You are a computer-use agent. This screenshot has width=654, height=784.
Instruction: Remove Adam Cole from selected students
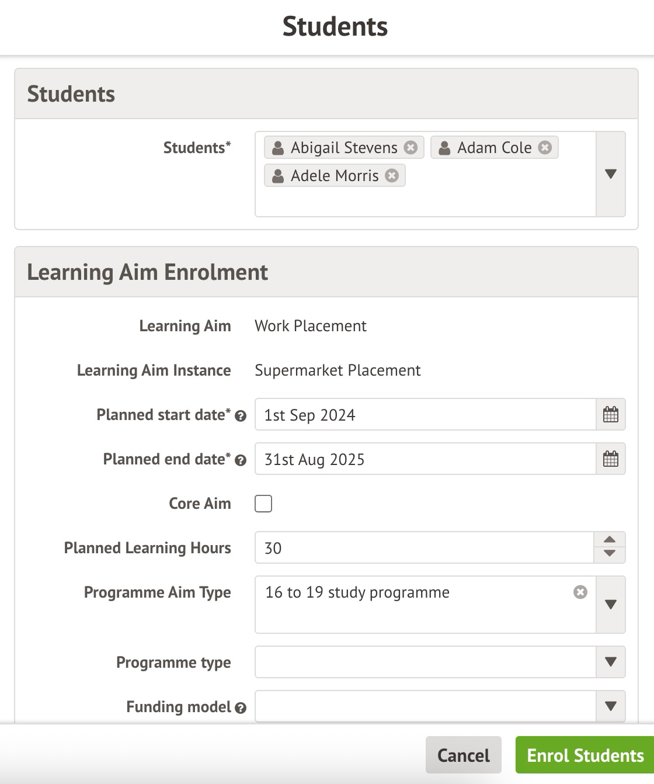[x=545, y=147]
